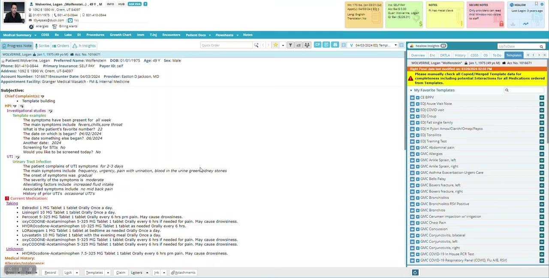Screen dimensions: 549x278
Task: Open the Patient Docs dropdown
Action: tap(198, 35)
